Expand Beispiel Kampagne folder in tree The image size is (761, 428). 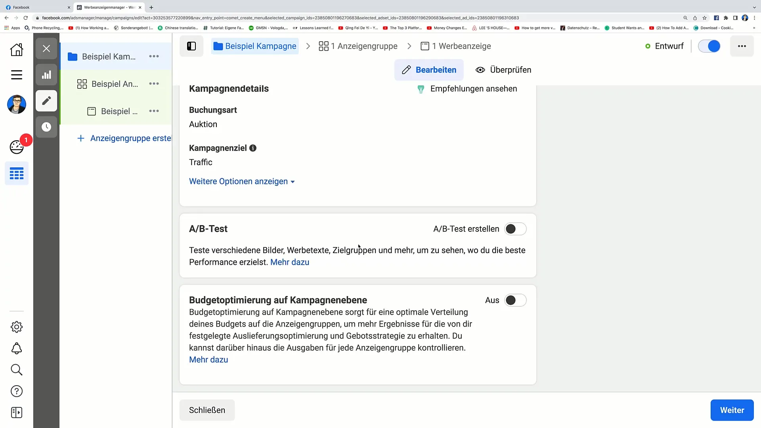pyautogui.click(x=73, y=56)
